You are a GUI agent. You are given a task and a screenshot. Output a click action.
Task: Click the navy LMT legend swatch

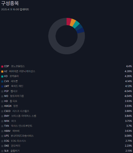click(2, 86)
